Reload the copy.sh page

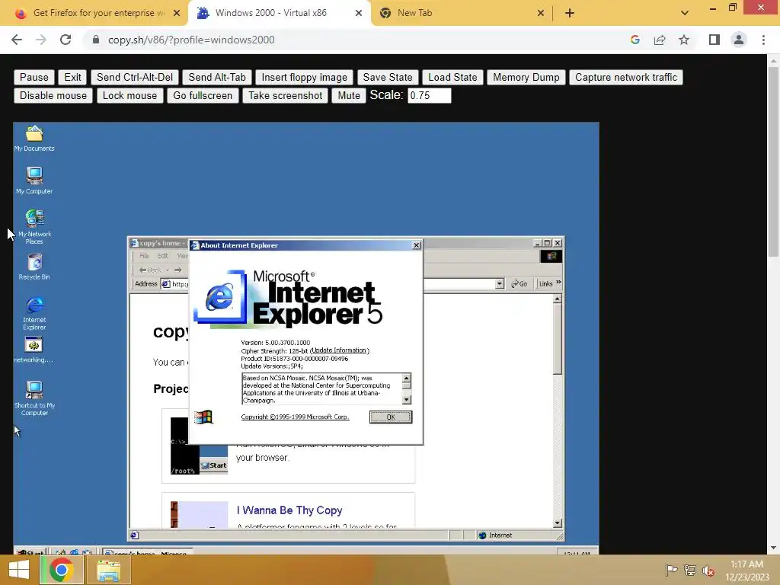66,40
